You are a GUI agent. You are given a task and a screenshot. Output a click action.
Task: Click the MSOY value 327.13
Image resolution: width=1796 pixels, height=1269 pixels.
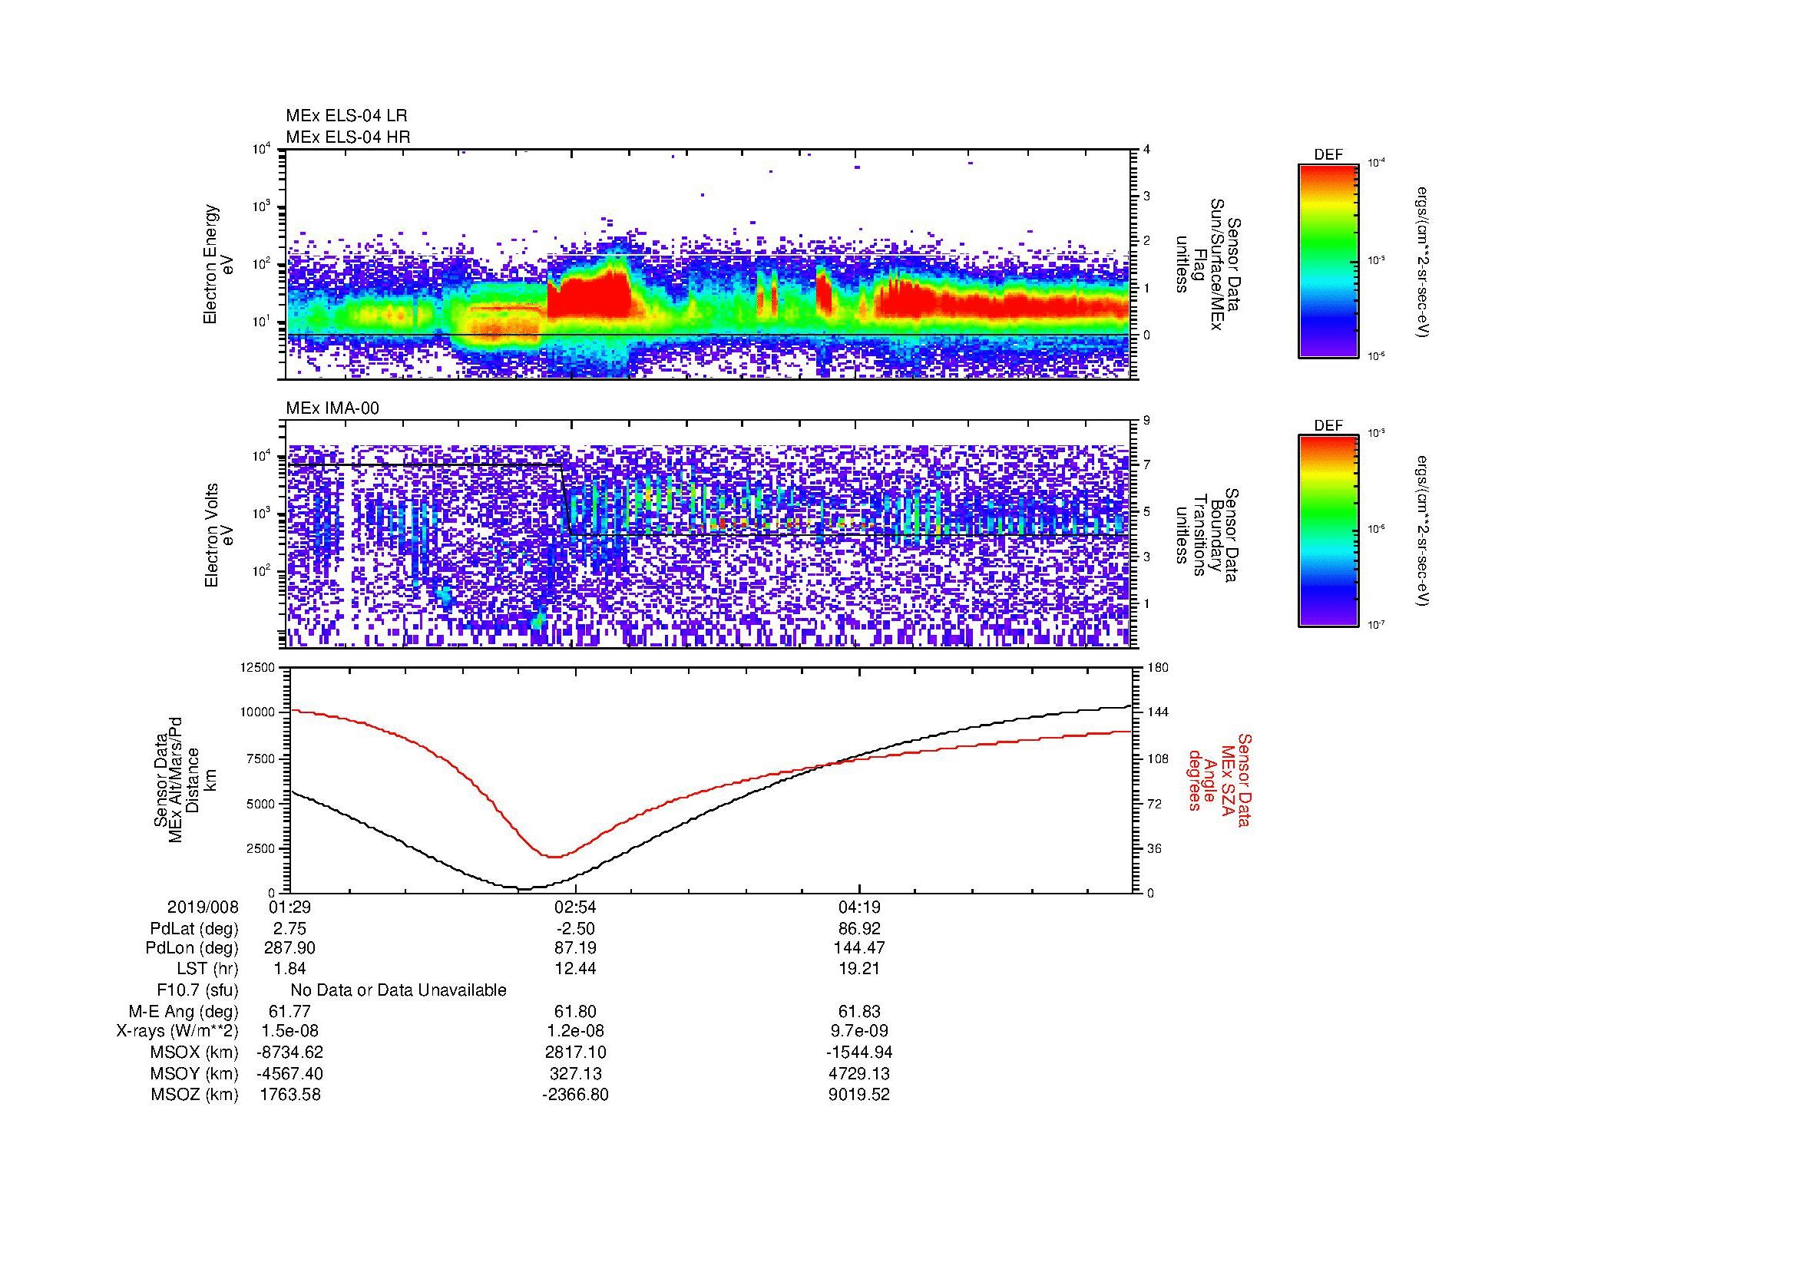[x=576, y=1073]
